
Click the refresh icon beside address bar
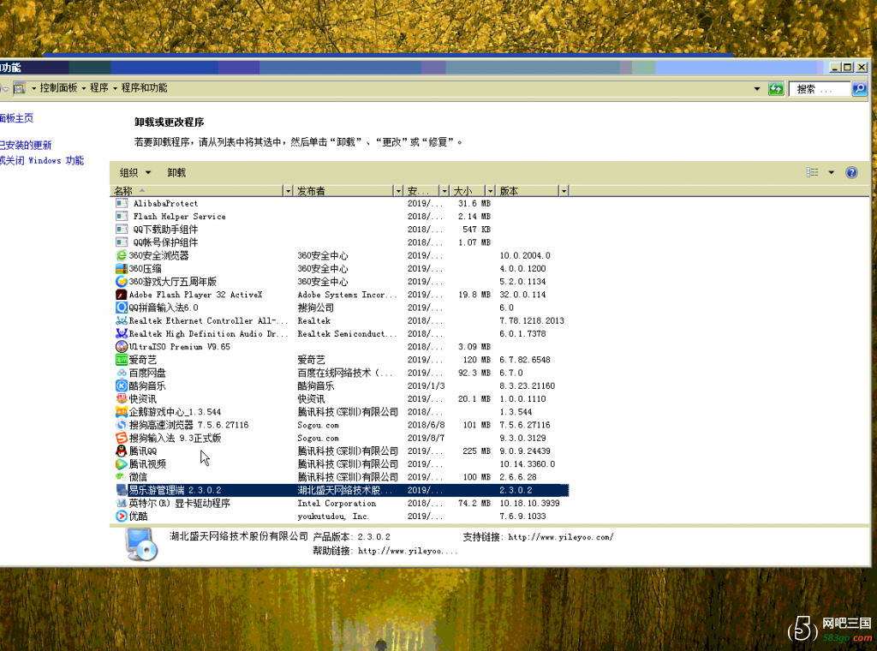point(776,89)
